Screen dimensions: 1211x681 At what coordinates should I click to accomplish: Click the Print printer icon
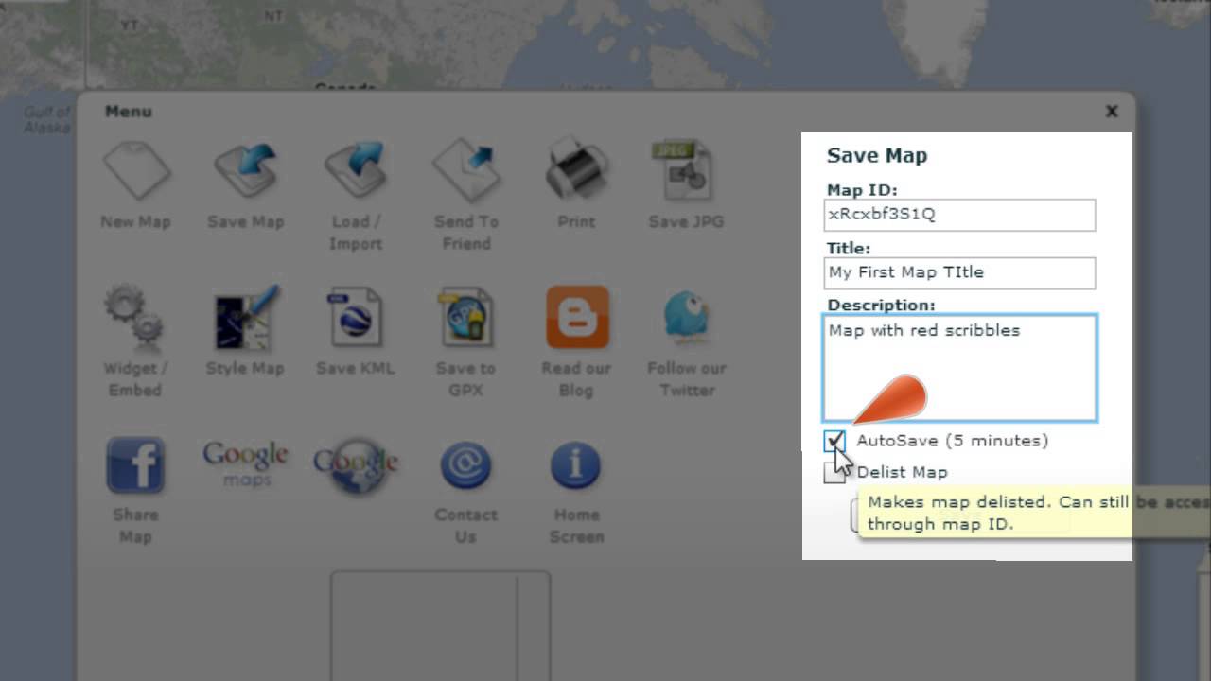[576, 171]
